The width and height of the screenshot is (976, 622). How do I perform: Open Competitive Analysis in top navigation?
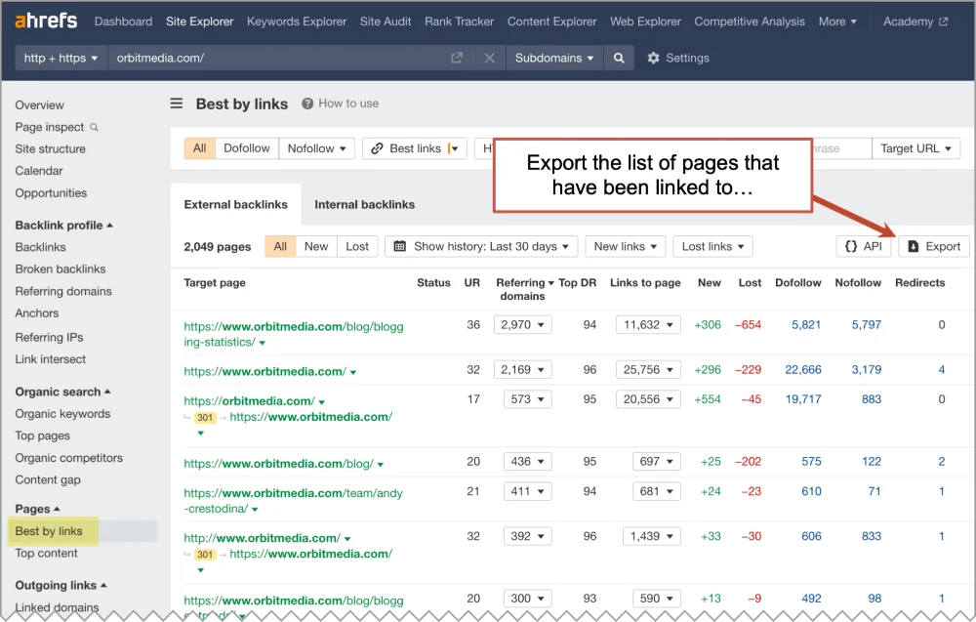pos(750,21)
